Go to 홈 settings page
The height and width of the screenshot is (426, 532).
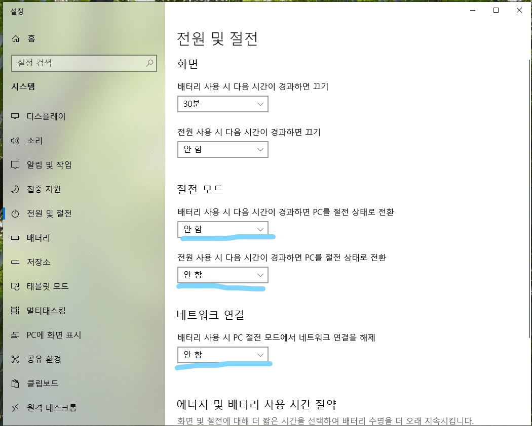(84, 38)
